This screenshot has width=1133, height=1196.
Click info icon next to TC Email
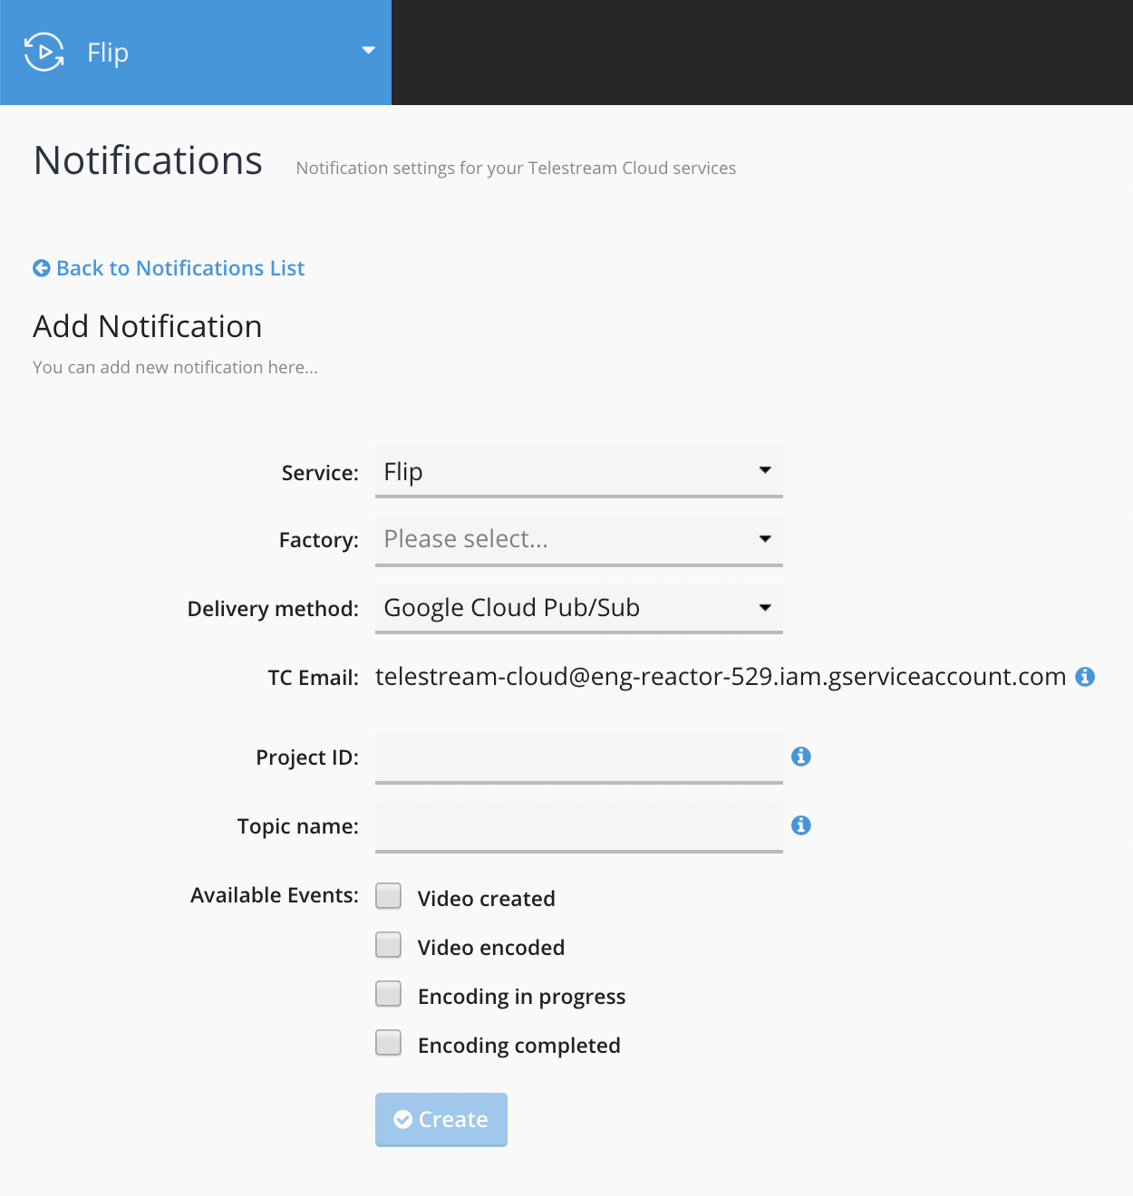[x=1085, y=677]
